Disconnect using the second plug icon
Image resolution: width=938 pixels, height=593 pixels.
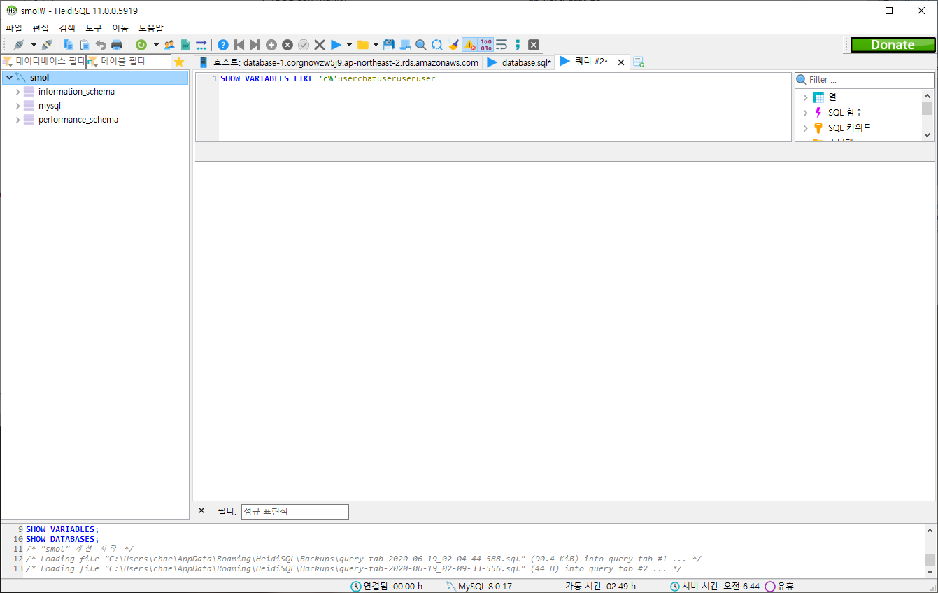click(x=46, y=45)
